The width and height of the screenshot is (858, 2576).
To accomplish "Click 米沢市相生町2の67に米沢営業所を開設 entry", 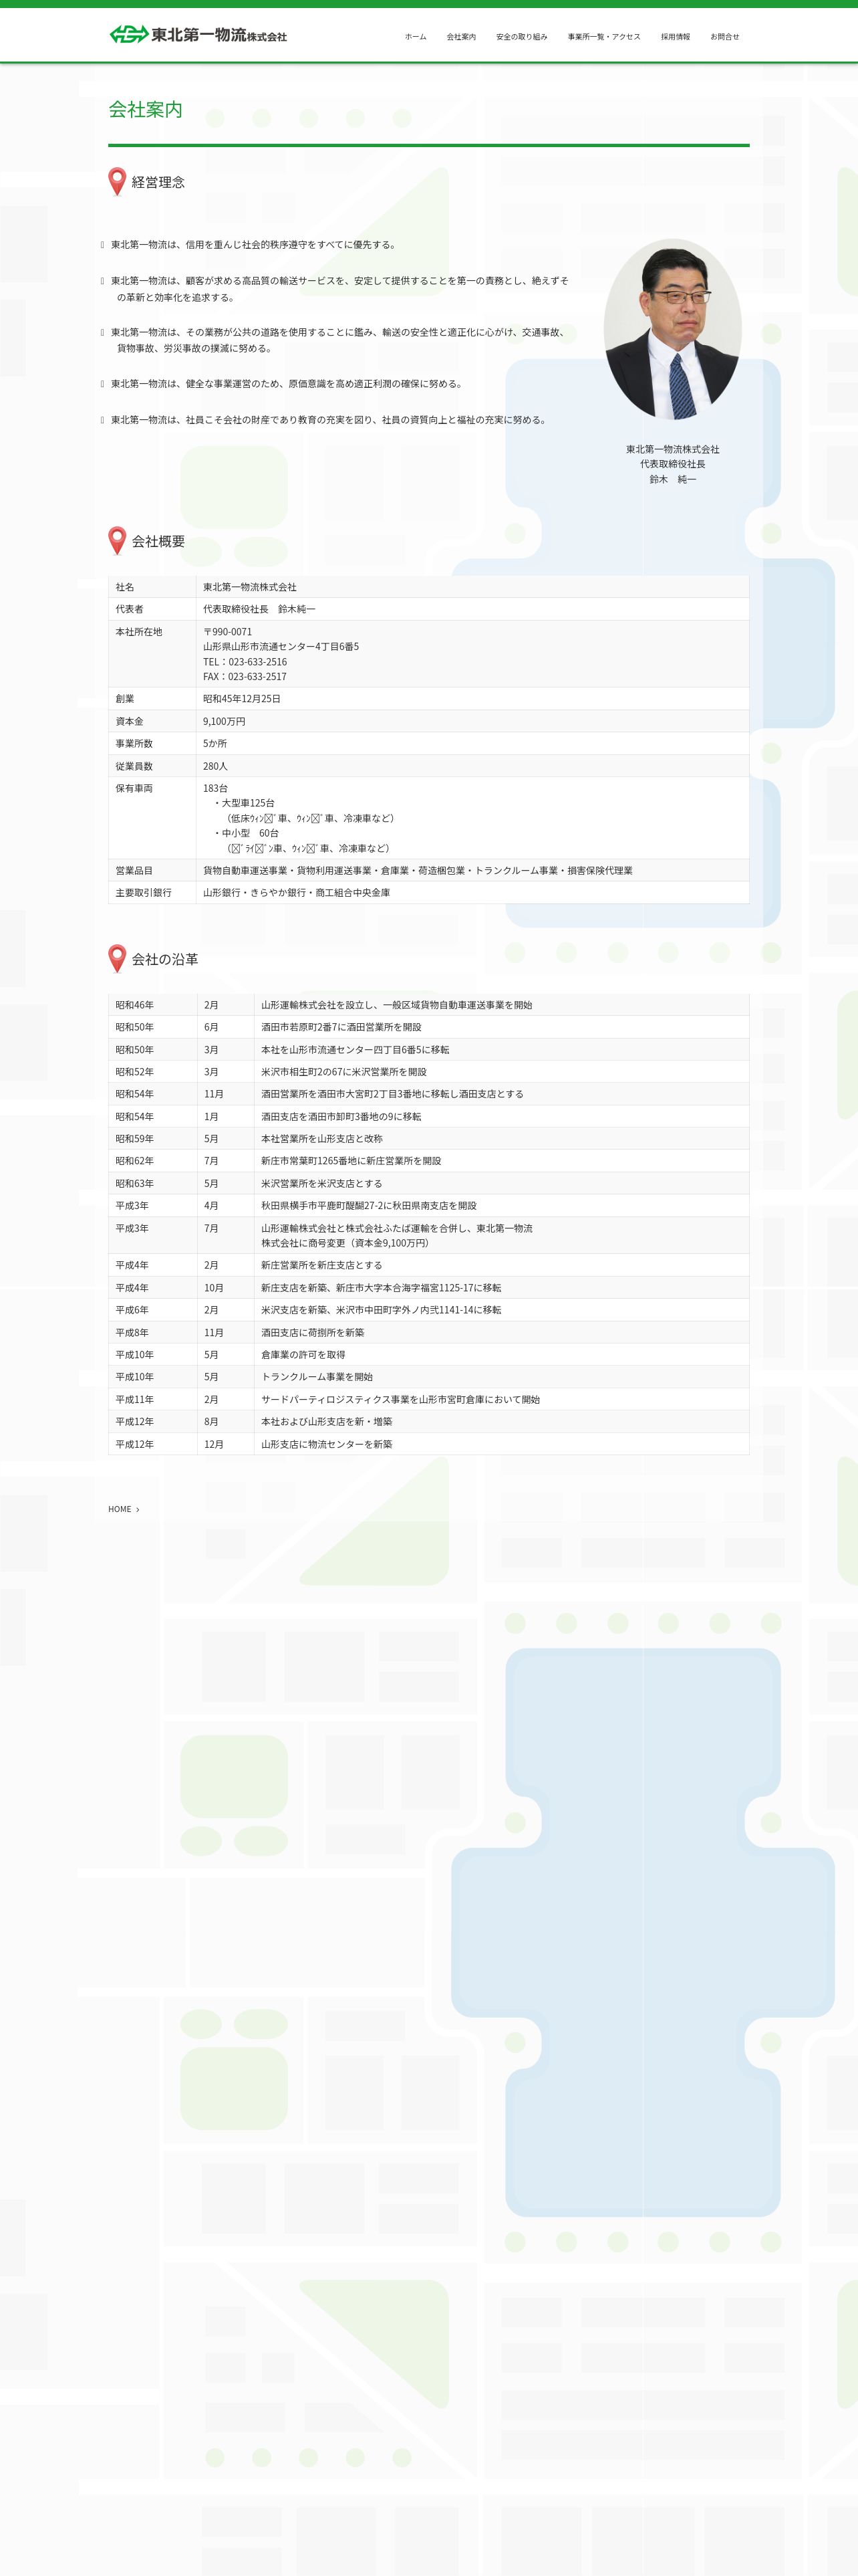I will [x=343, y=1072].
